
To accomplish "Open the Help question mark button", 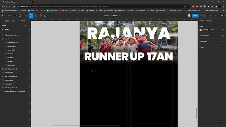I will pyautogui.click(x=221, y=122).
